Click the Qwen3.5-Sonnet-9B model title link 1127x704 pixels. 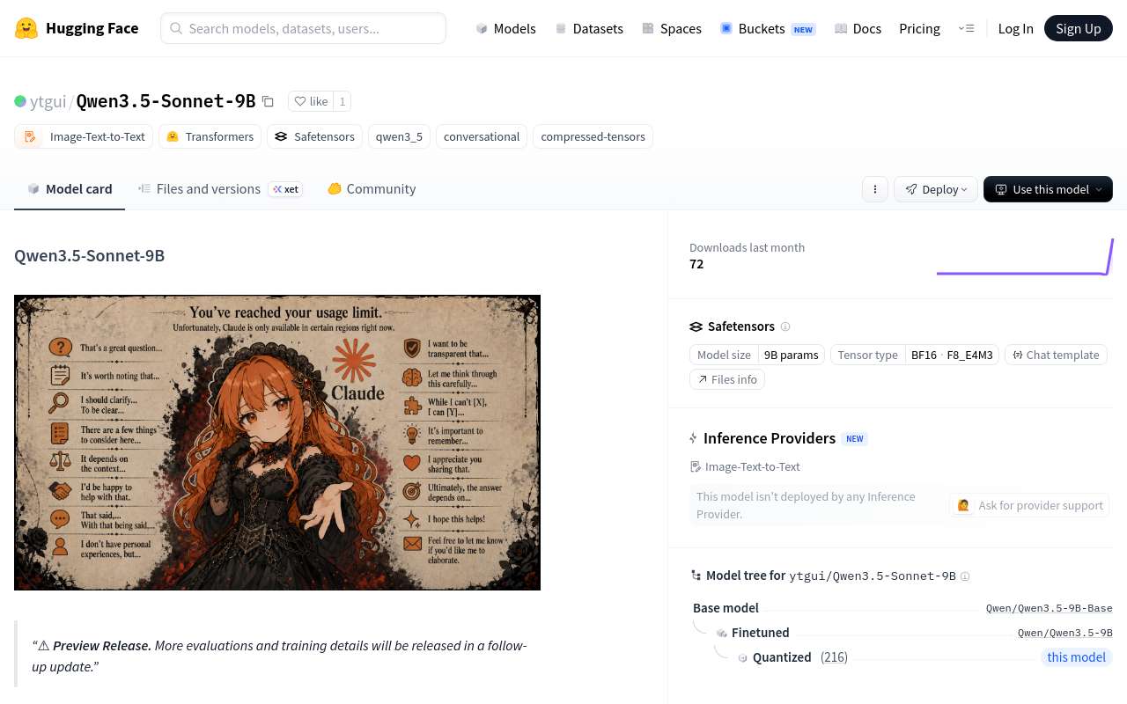point(166,101)
